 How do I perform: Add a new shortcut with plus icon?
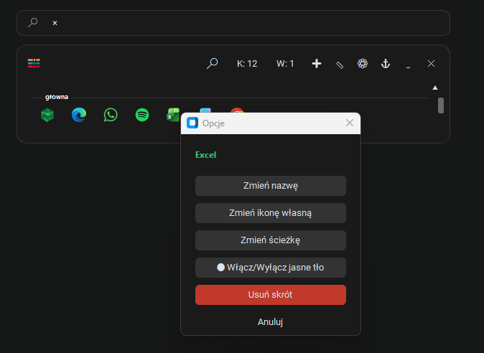(317, 64)
